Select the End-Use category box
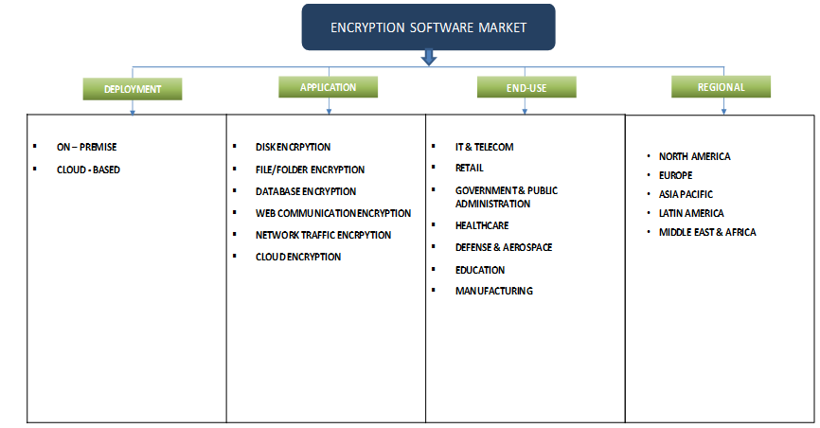Viewport: 820px width, 428px height. pos(527,88)
